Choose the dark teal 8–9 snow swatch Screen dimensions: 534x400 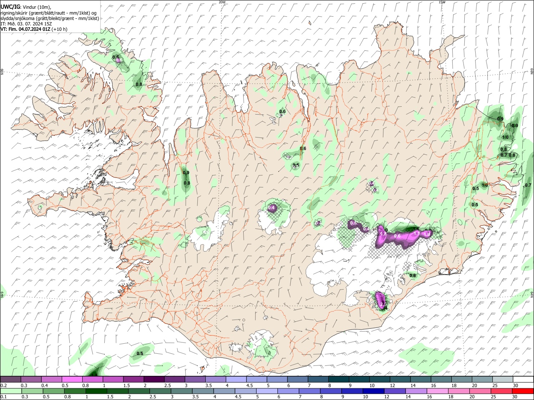point(339,380)
